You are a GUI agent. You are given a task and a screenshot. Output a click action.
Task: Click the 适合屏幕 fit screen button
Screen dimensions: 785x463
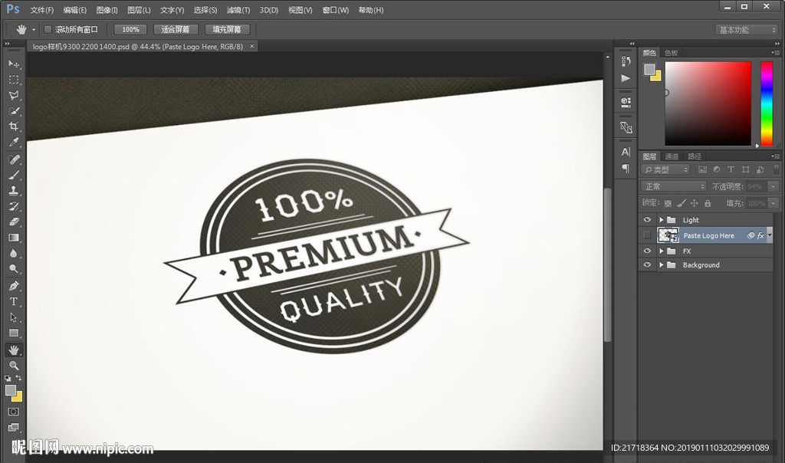click(x=176, y=29)
